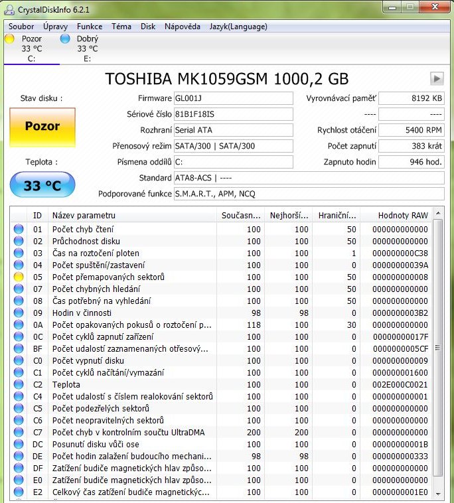Select the blue Dobrý disk E: status icon

tap(65, 39)
